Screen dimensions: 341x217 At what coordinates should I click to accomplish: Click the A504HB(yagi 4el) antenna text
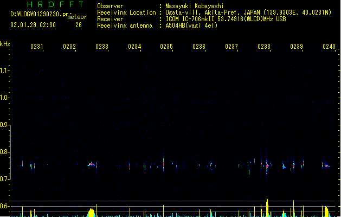(191, 25)
